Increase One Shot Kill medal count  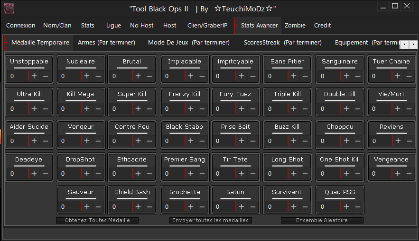(x=346, y=174)
